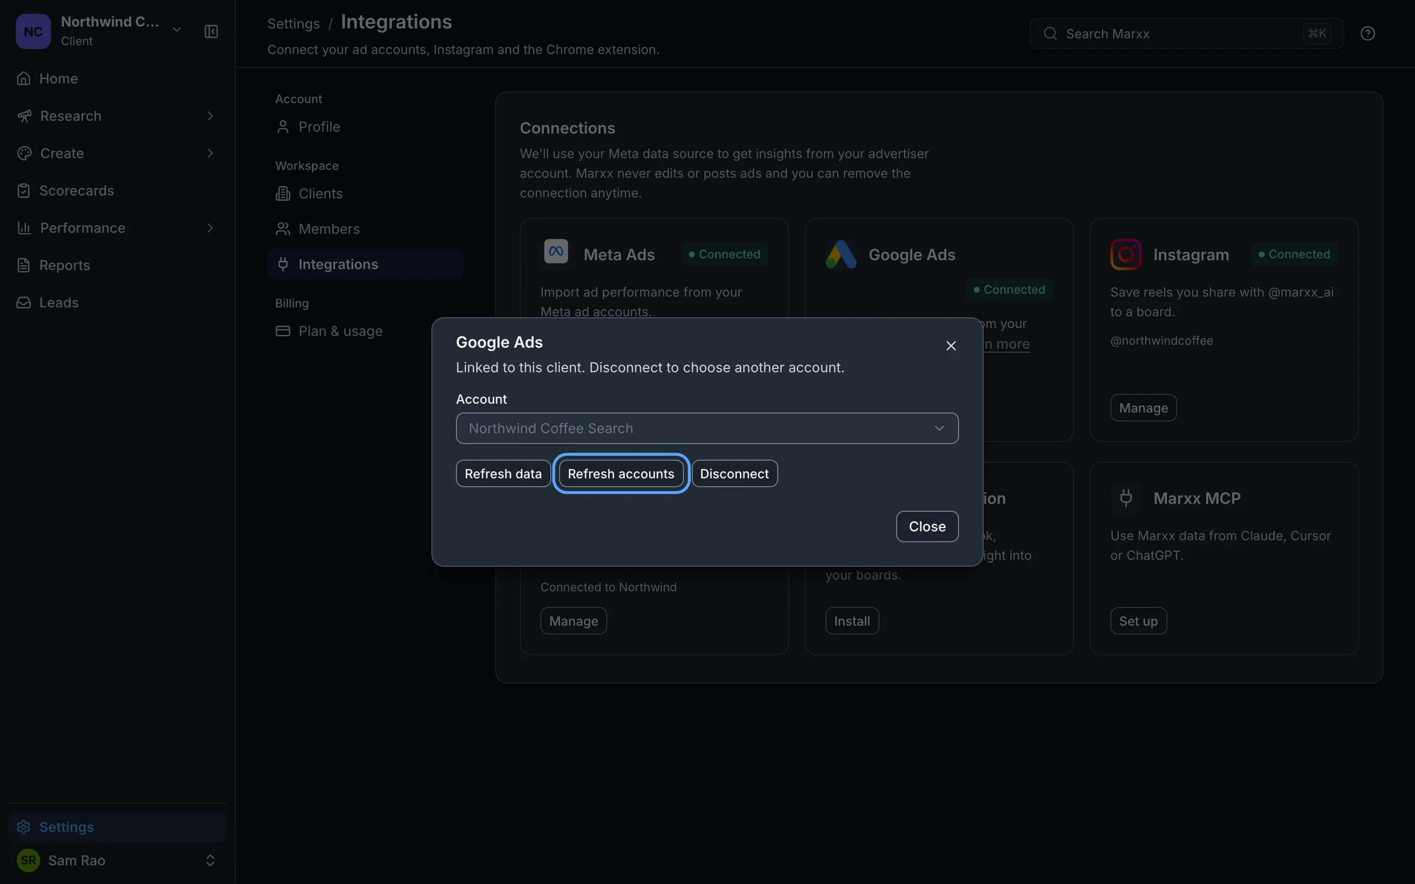Click the @northwindcoffee handle text

[x=1161, y=341]
